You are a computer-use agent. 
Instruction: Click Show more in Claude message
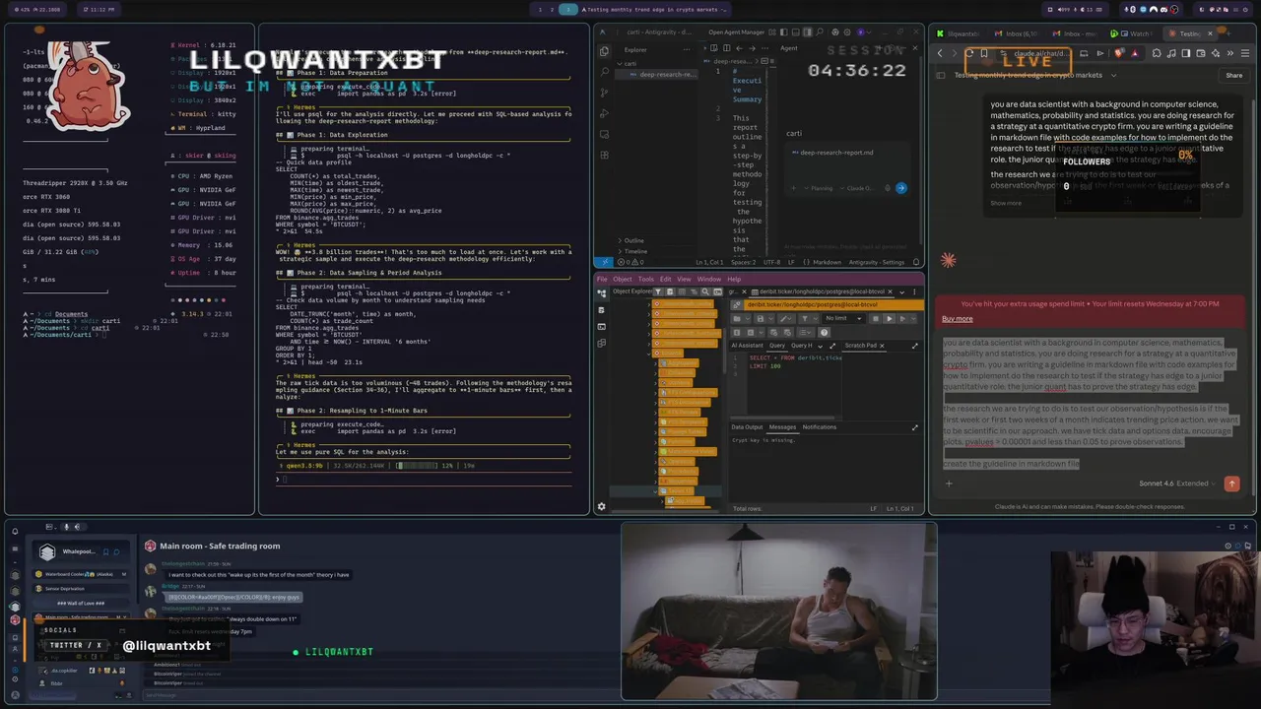[x=1006, y=203]
